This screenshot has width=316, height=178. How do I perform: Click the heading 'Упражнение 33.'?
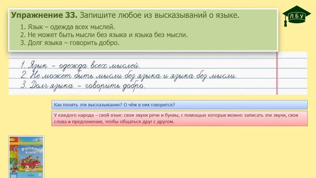[44, 15]
